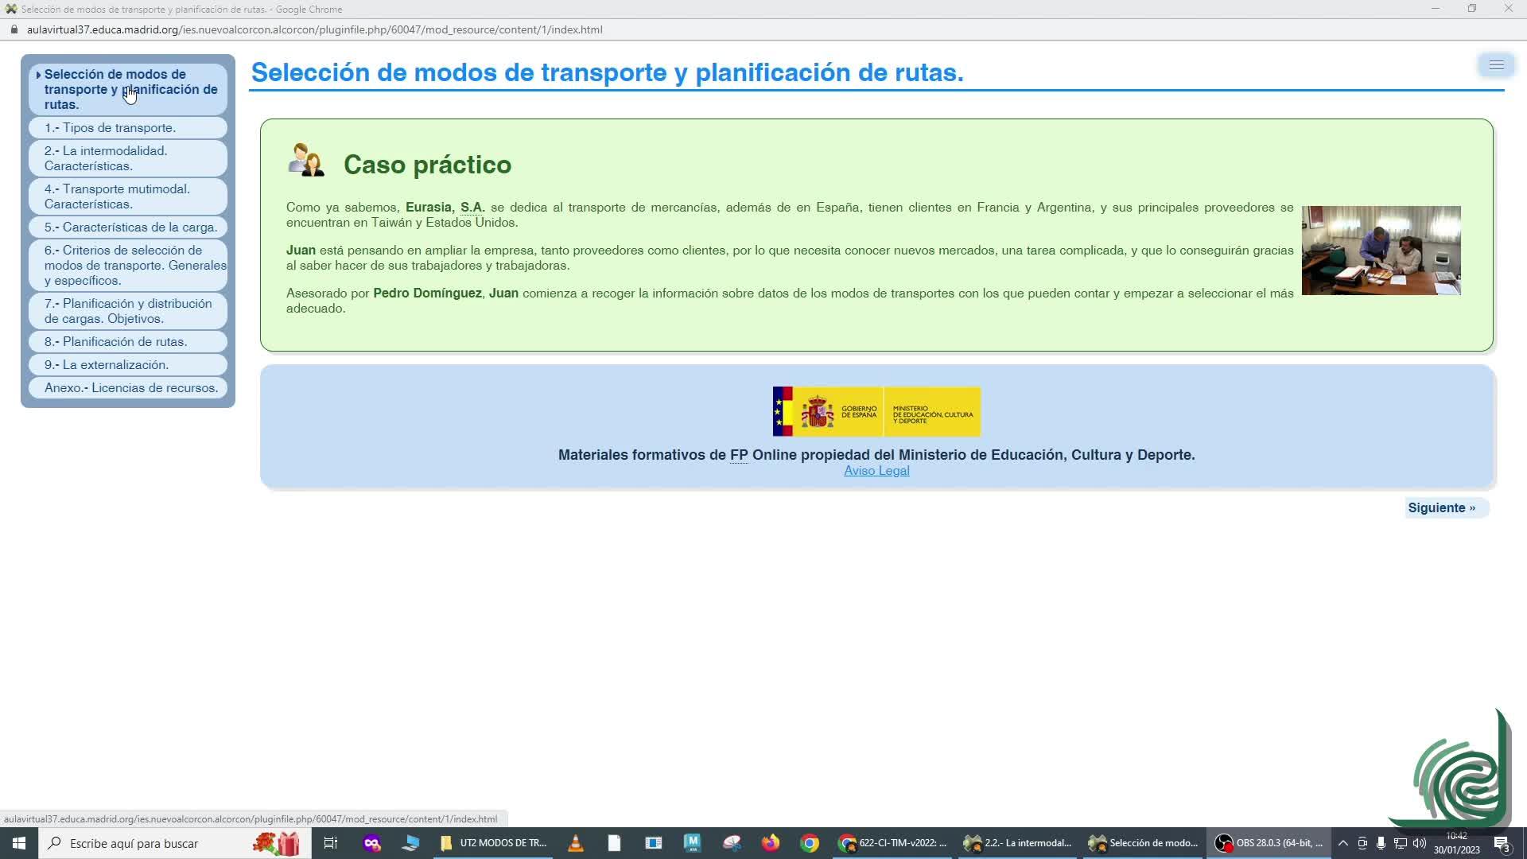This screenshot has height=859, width=1527.
Task: Open Firefox from the taskbar
Action: click(770, 843)
